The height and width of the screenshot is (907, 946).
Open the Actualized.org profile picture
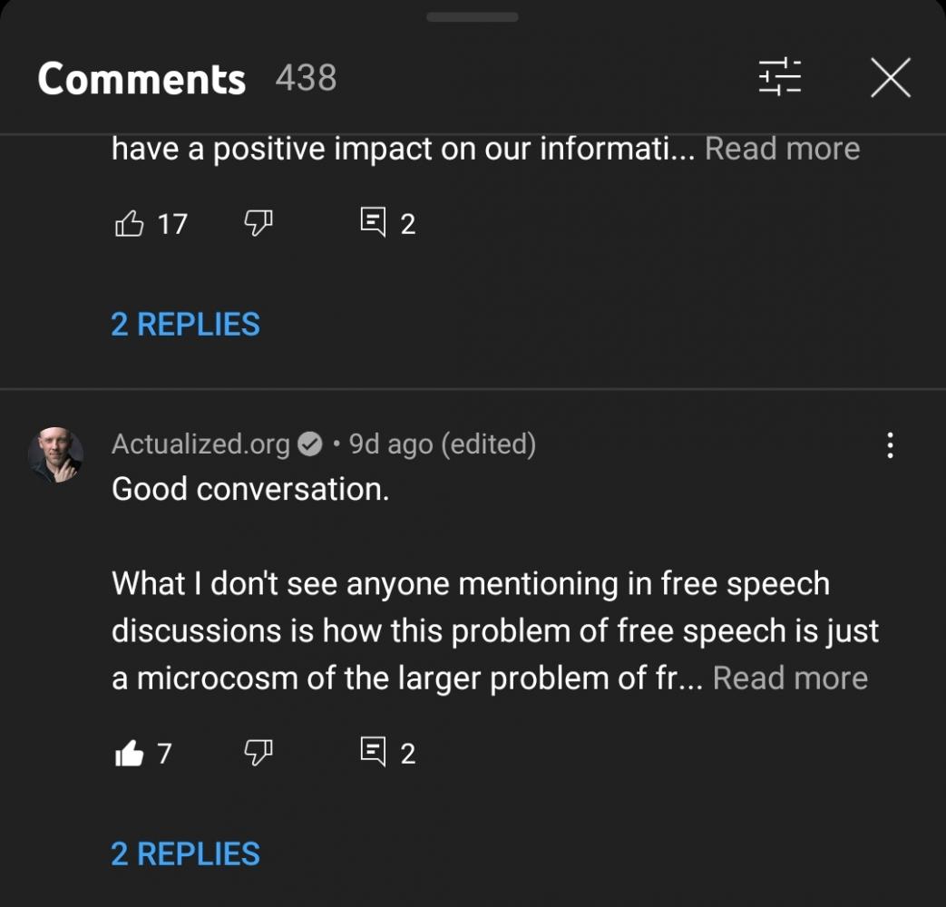coord(56,454)
